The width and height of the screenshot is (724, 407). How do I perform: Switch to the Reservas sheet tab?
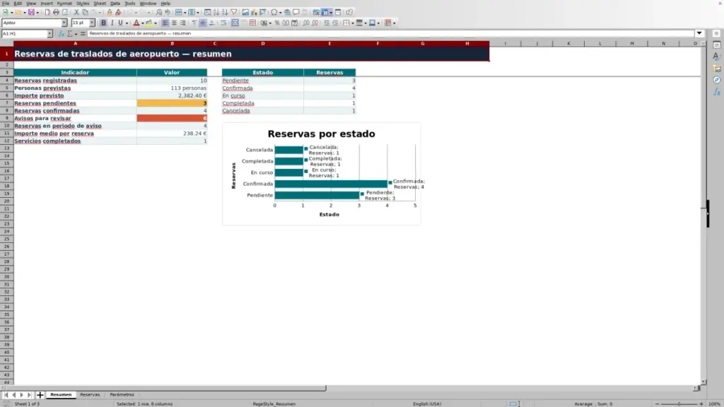pos(90,394)
